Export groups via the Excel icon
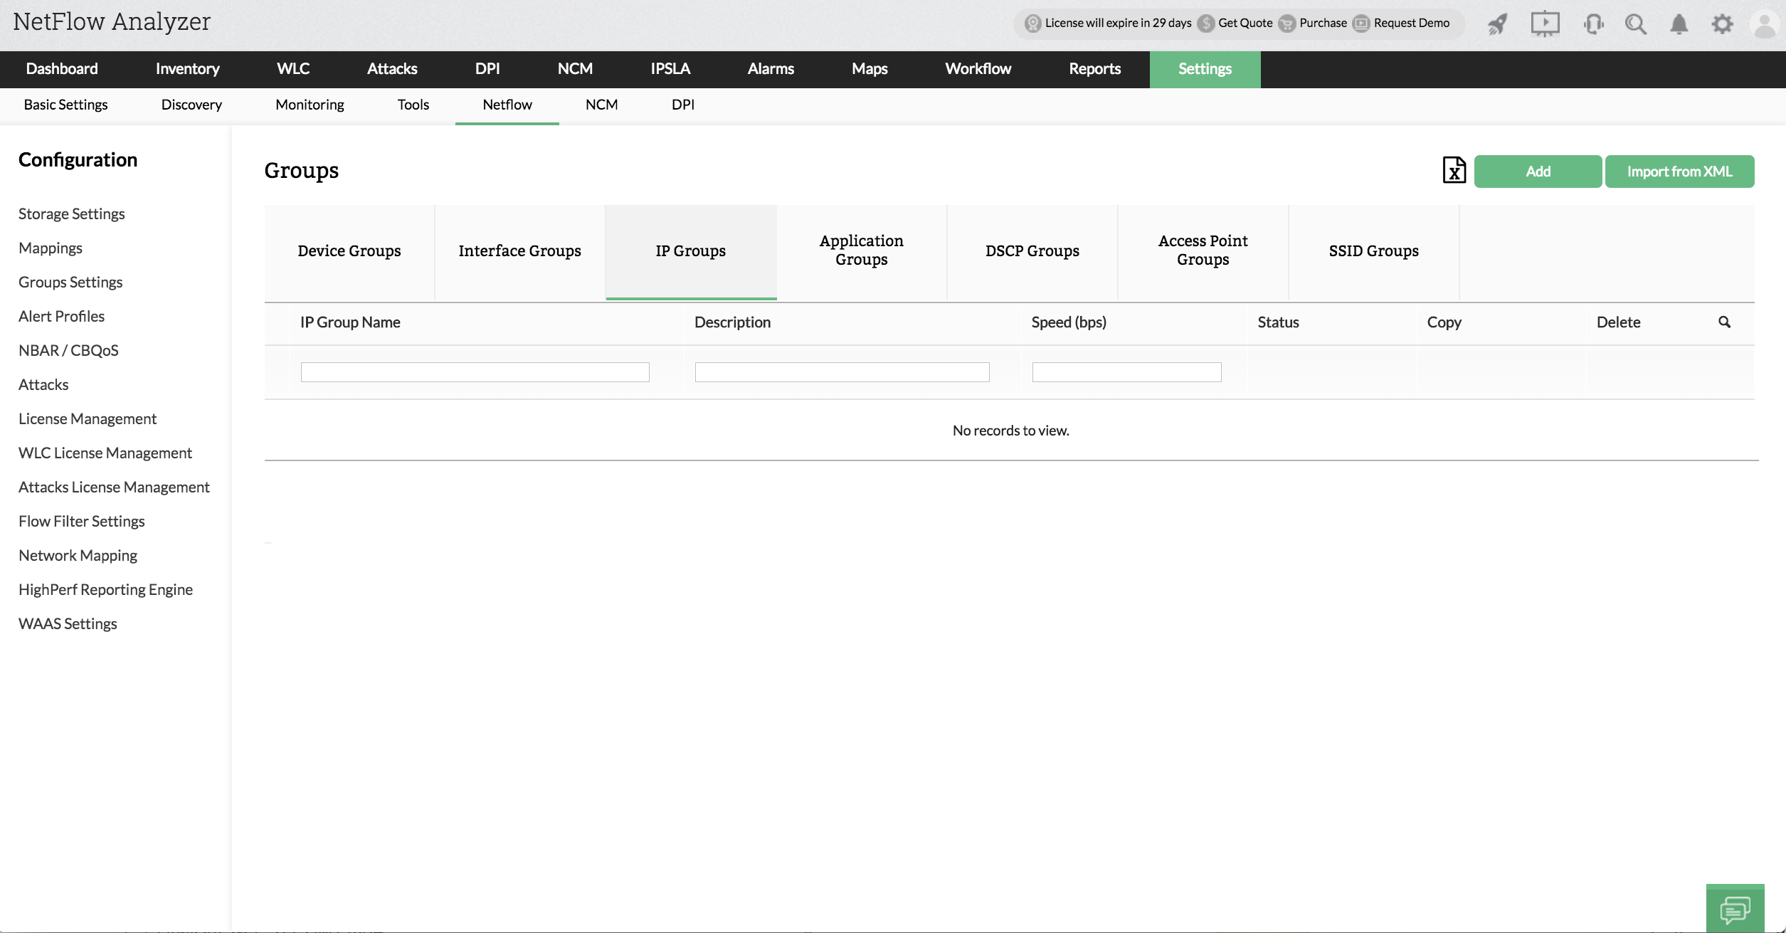Screen dimensions: 1786x933 point(1454,171)
